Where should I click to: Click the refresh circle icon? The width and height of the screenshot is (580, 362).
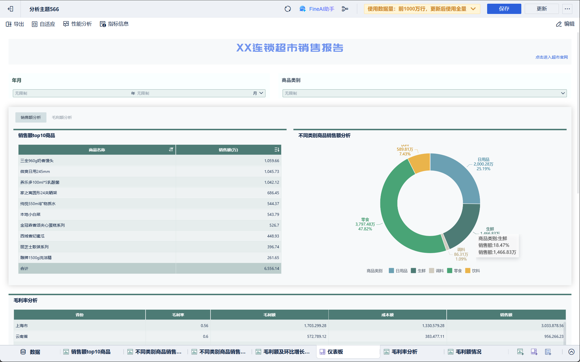point(288,9)
